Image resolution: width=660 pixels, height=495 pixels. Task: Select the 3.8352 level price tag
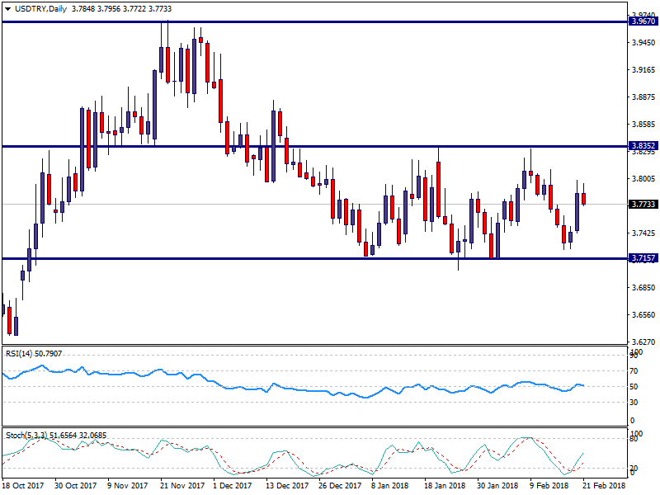(643, 146)
